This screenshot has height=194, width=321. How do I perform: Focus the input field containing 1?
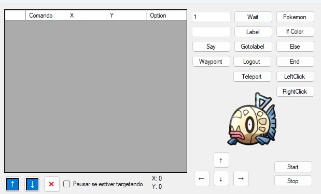coord(211,17)
